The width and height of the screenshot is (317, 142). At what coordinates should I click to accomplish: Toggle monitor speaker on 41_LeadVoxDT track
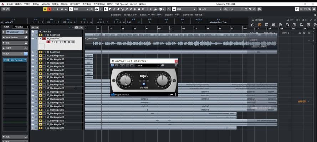pyautogui.click(x=52, y=42)
